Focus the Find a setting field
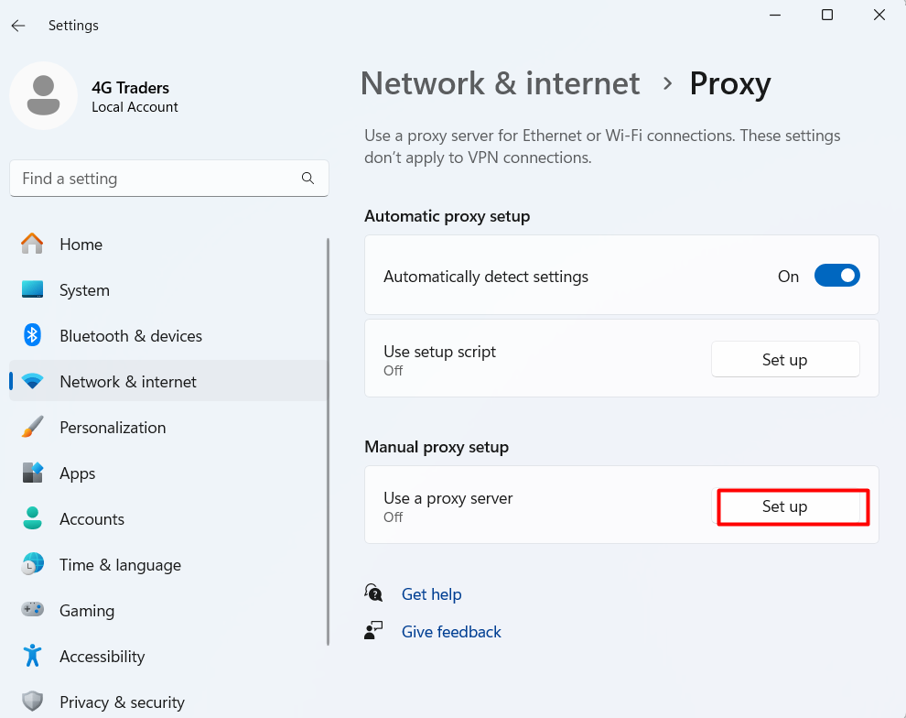The image size is (906, 718). 169,178
